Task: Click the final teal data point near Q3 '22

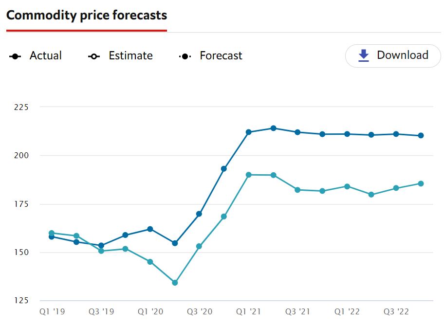Action: (420, 183)
